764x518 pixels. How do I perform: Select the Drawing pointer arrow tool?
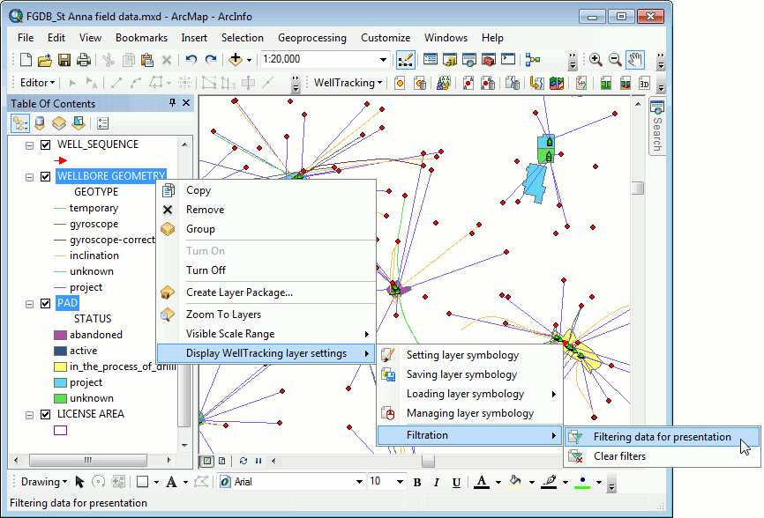(80, 482)
